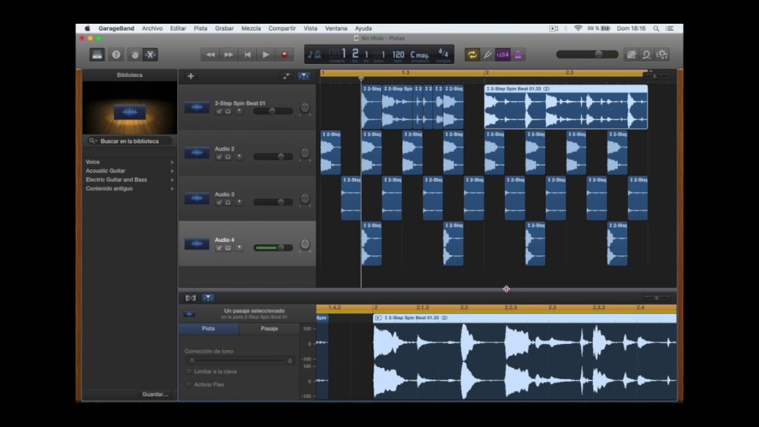
Task: Open the Loop Browser icon
Action: click(646, 55)
